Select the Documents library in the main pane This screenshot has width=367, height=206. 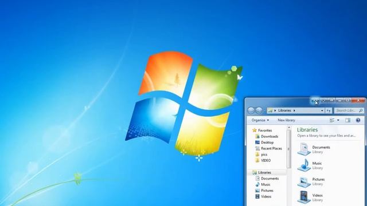tap(314, 149)
